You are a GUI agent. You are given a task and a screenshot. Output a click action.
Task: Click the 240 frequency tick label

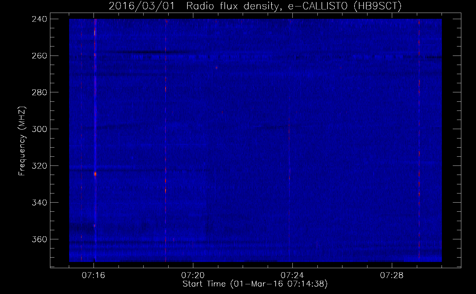(x=39, y=19)
